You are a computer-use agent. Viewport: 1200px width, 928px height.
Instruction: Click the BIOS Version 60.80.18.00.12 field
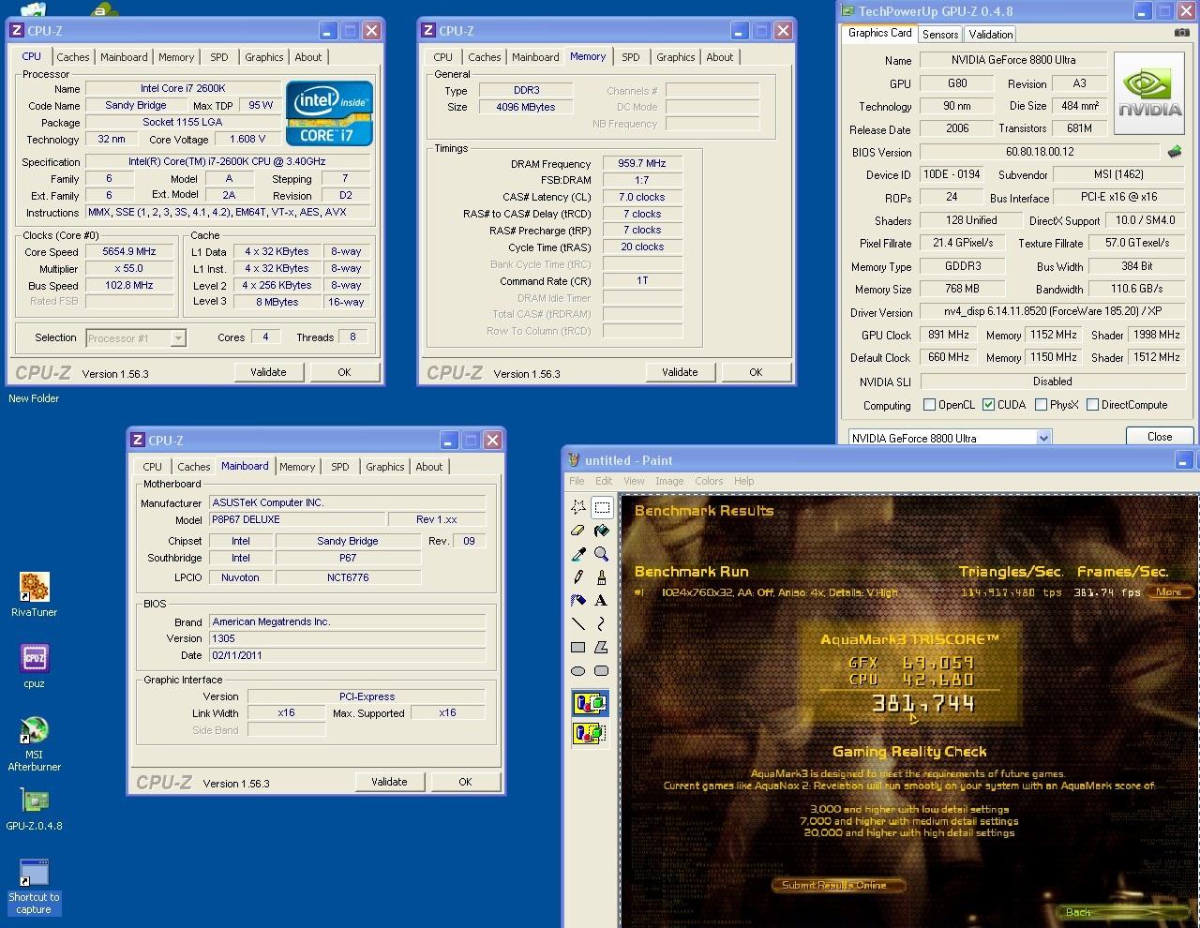(x=1040, y=152)
